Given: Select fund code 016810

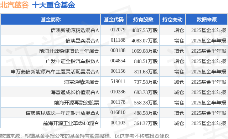Looking at the screenshot, I should pos(118,112).
